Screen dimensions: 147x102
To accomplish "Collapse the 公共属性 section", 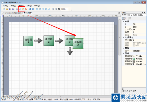I will coord(123,37).
